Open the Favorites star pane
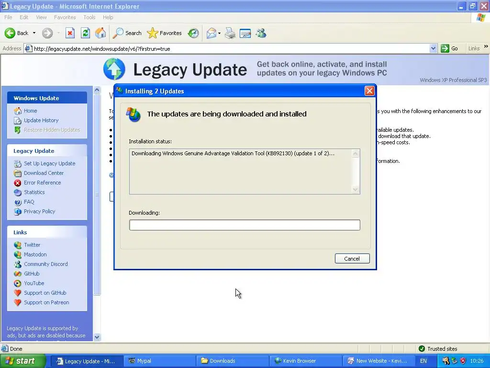Viewport: 490px width, 368px height. click(165, 33)
